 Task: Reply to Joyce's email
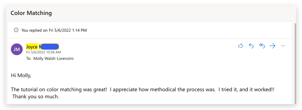[x=251, y=46]
